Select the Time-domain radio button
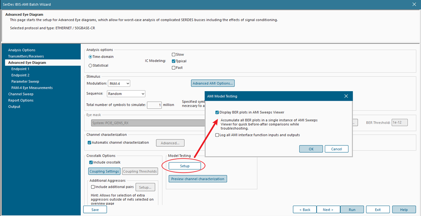The height and width of the screenshot is (216, 421). (x=90, y=56)
